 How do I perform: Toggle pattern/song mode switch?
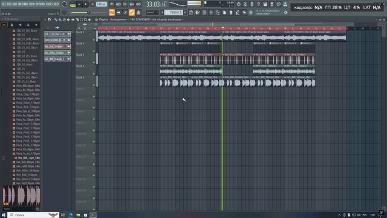(x=73, y=4)
